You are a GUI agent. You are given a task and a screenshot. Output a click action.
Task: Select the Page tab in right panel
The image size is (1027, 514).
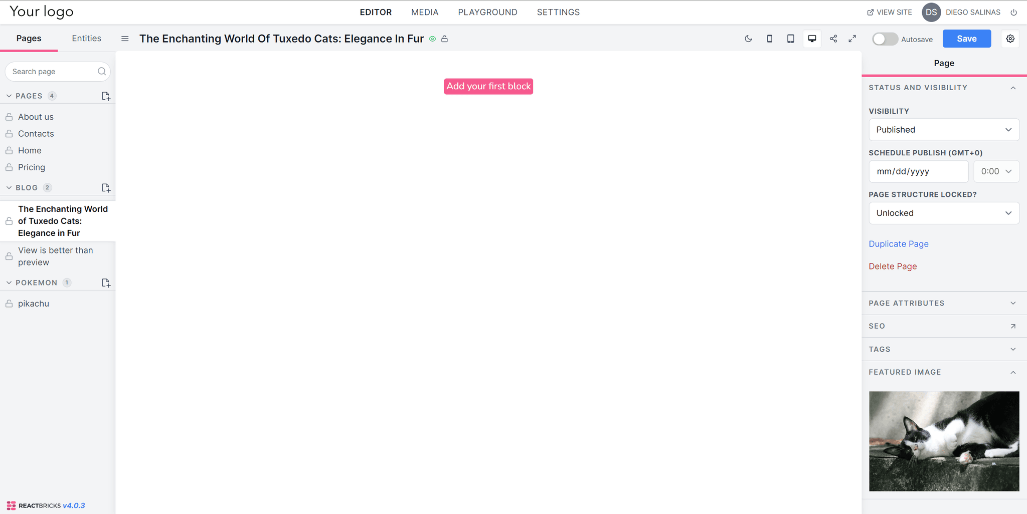coord(944,63)
